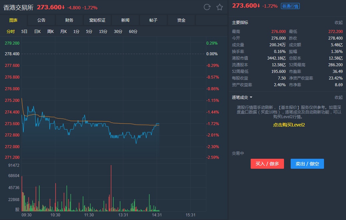
Task: Select the 日K chart period
Action: coord(37,32)
